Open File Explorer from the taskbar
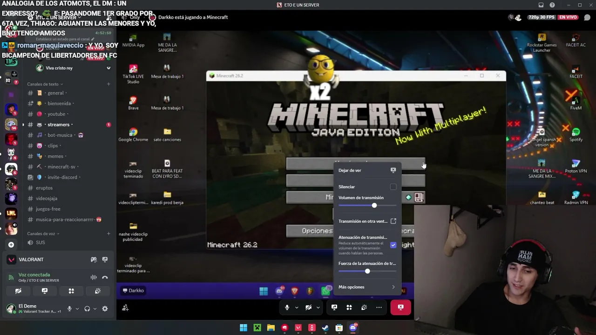596x335 pixels. pyautogui.click(x=271, y=328)
